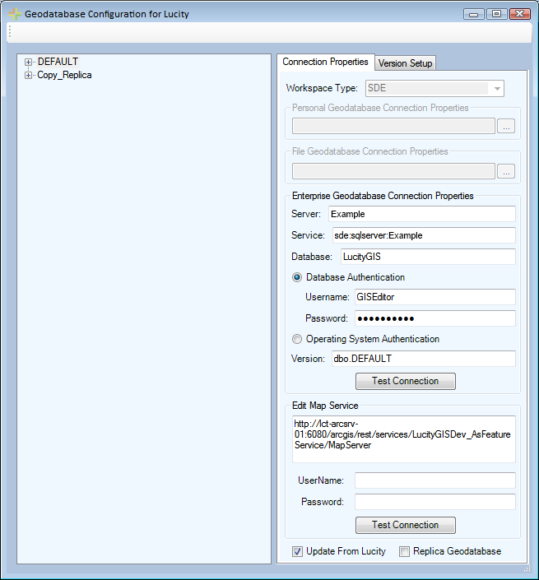Viewport: 539px width, 580px height.
Task: Test the enterprise geodatabase connection
Action: click(406, 381)
